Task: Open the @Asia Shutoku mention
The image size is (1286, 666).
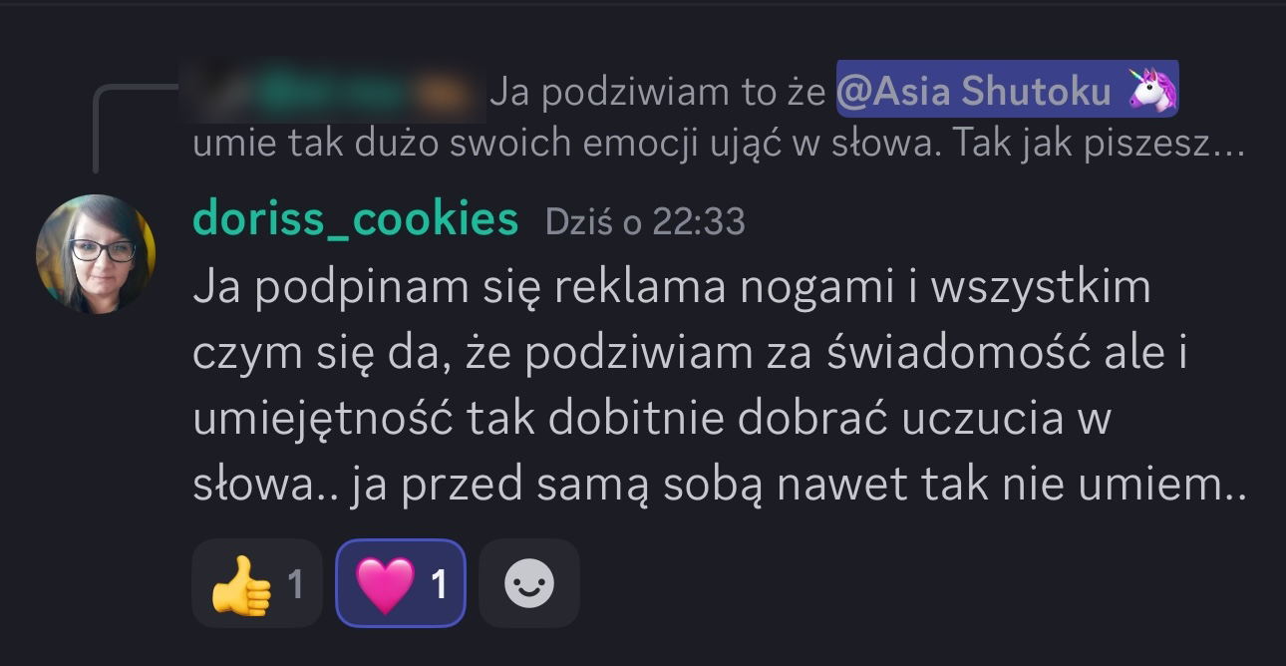Action: coord(1007,92)
